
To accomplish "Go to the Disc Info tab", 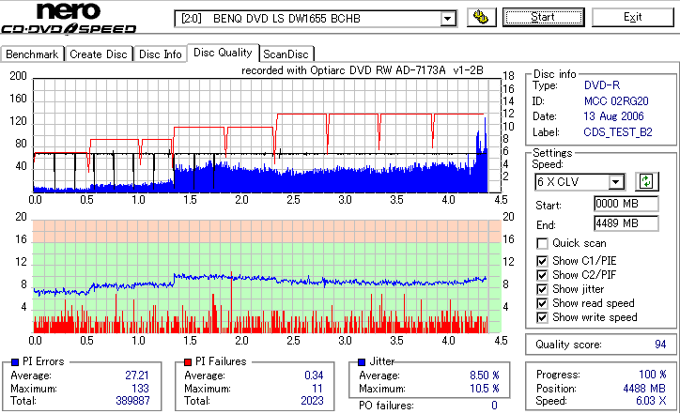I will coord(160,54).
